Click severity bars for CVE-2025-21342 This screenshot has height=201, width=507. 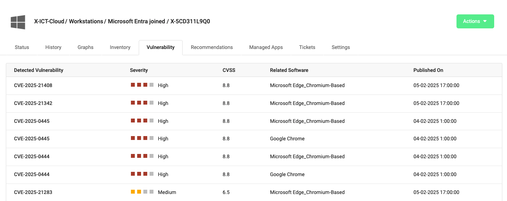(142, 103)
